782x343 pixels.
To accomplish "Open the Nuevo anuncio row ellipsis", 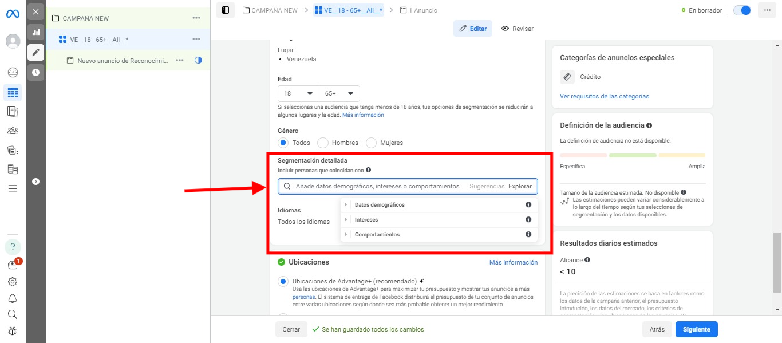I will point(180,60).
